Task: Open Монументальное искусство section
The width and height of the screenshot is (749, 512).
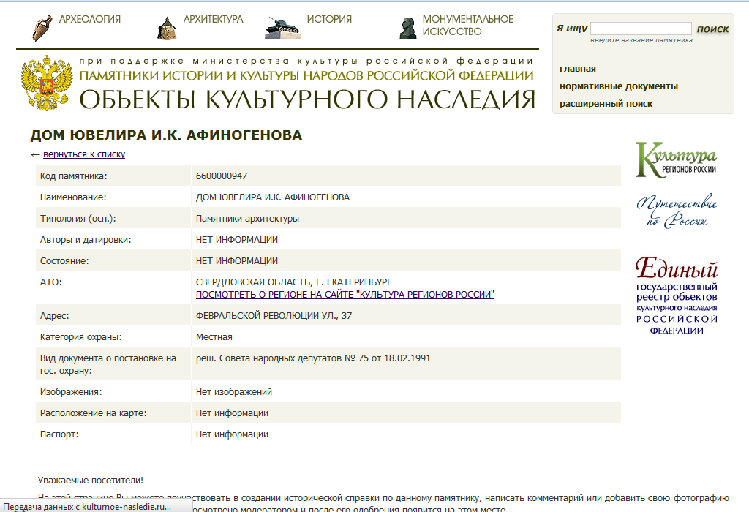Action: point(467,26)
